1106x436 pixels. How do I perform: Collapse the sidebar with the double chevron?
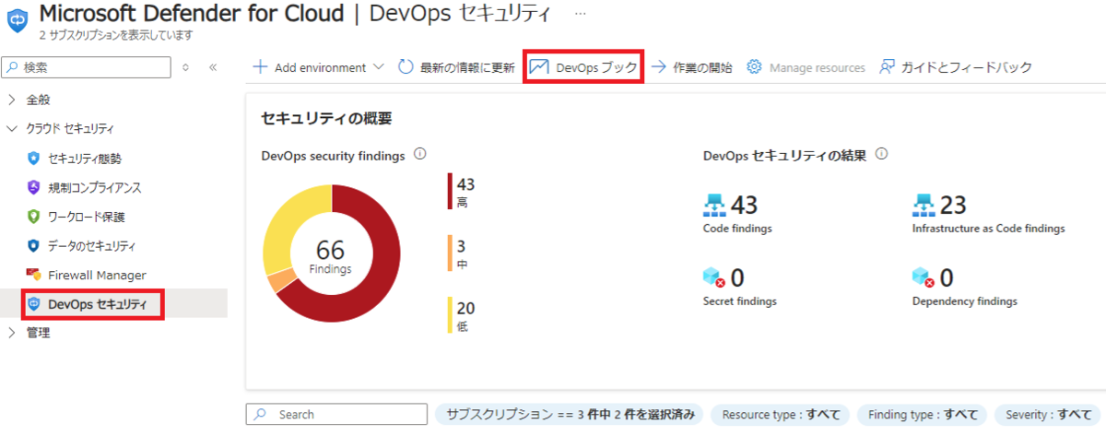pyautogui.click(x=213, y=67)
